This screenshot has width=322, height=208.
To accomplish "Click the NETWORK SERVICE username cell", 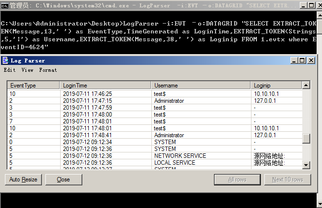I will (x=201, y=156).
